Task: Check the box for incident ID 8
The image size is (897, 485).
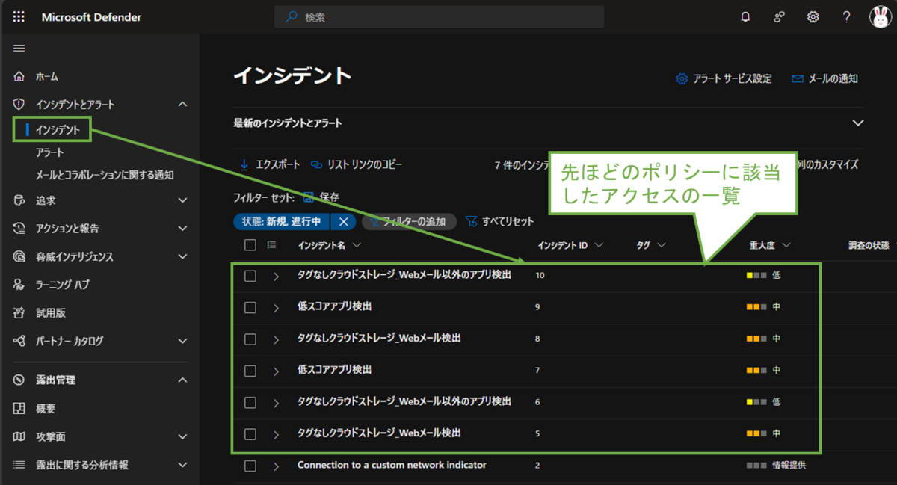Action: pyautogui.click(x=250, y=339)
